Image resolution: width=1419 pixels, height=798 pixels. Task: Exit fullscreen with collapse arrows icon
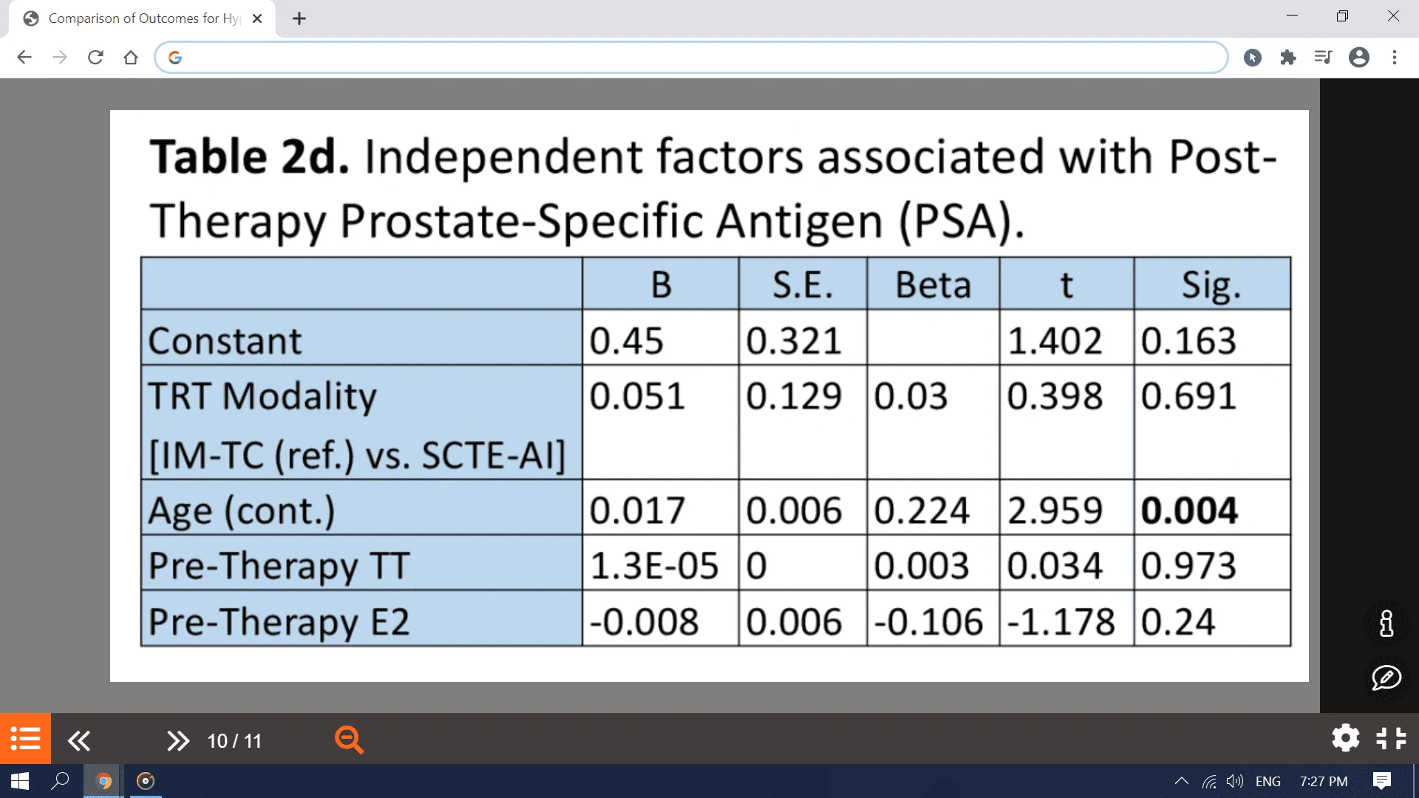1391,737
